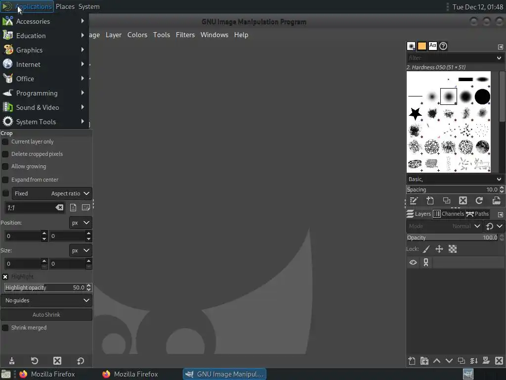Open the No guides dropdown
The image size is (506, 380).
pos(46,300)
